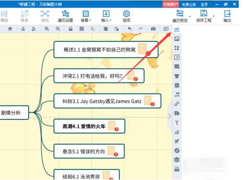
Task: Select the 联系 relation tool
Action: pyautogui.click(x=24, y=16)
